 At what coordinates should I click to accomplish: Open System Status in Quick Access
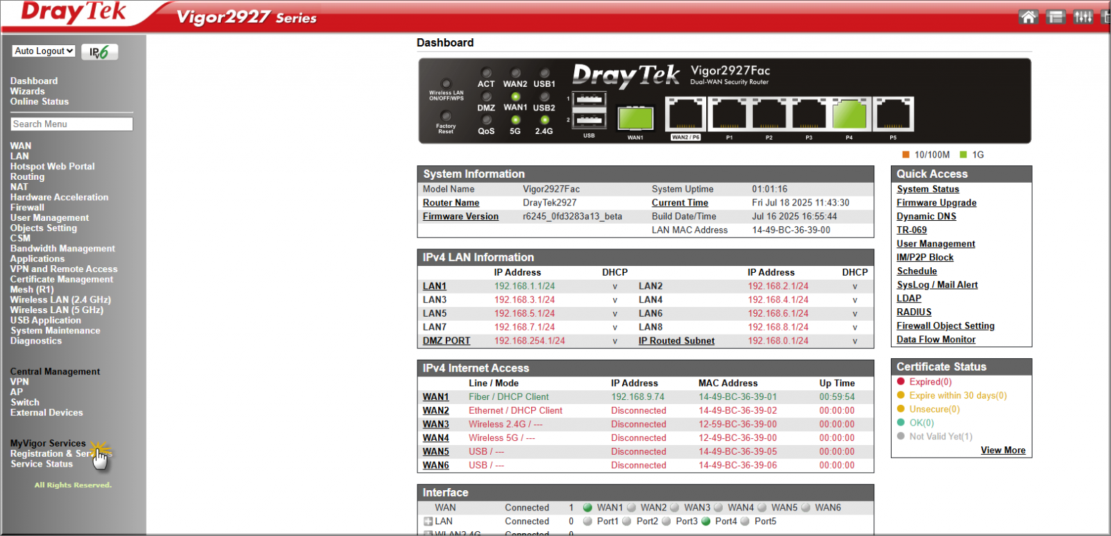tap(928, 189)
